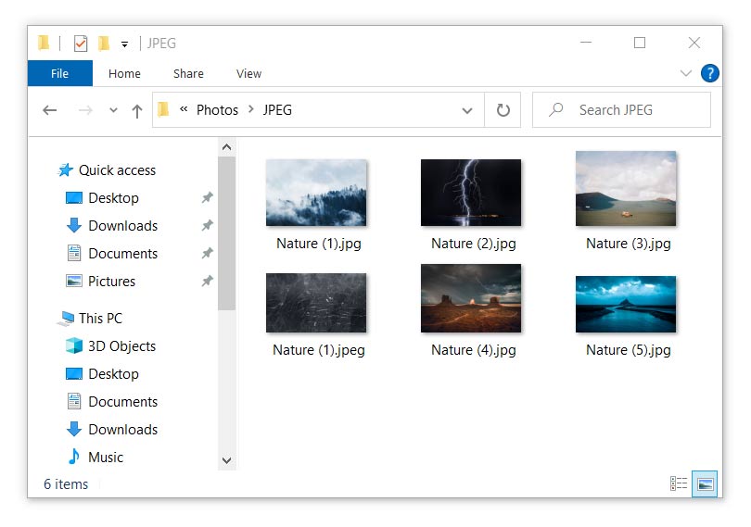Click the JPEG breadcrumb in the address bar
Image resolution: width=751 pixels, height=527 pixels.
277,110
